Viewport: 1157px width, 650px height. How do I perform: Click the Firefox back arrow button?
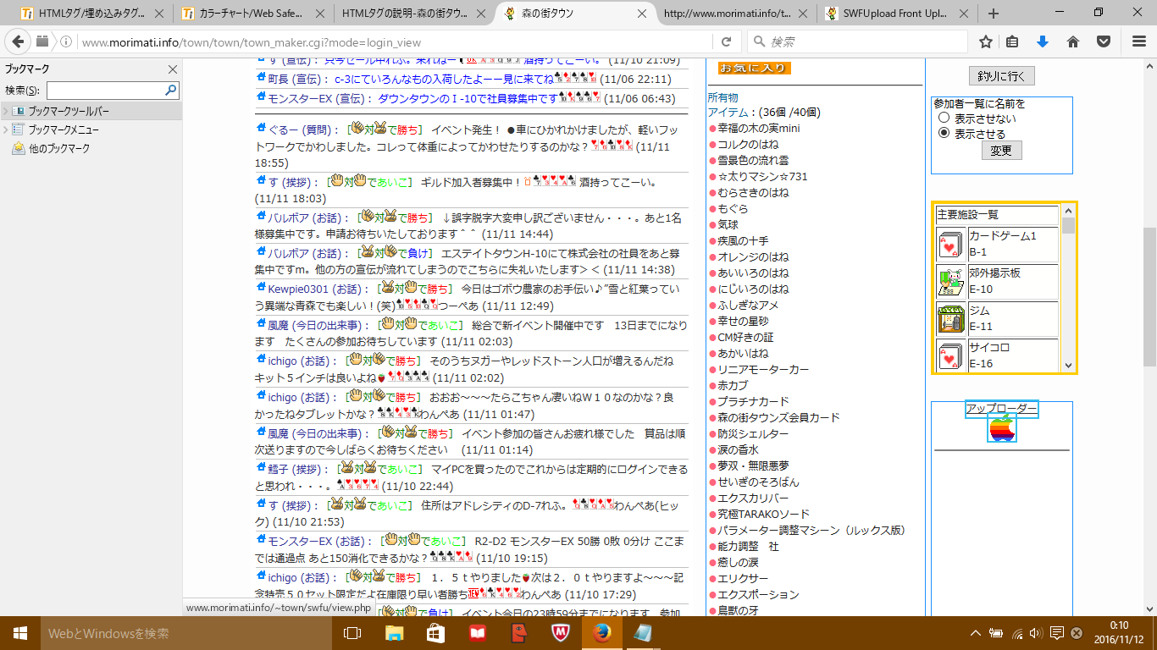click(x=19, y=41)
